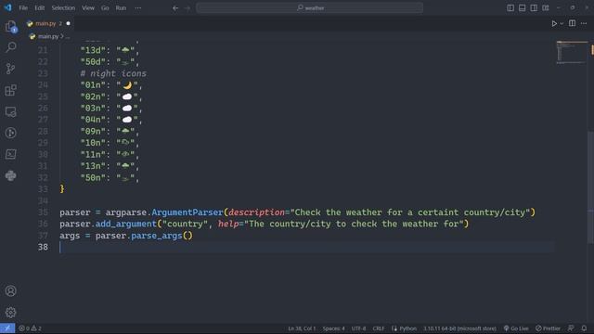
Task: Click the ArgumentParser text on line 35
Action: point(187,212)
